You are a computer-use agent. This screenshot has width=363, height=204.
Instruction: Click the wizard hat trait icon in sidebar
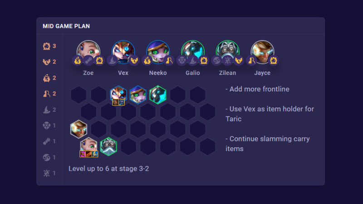(47, 110)
